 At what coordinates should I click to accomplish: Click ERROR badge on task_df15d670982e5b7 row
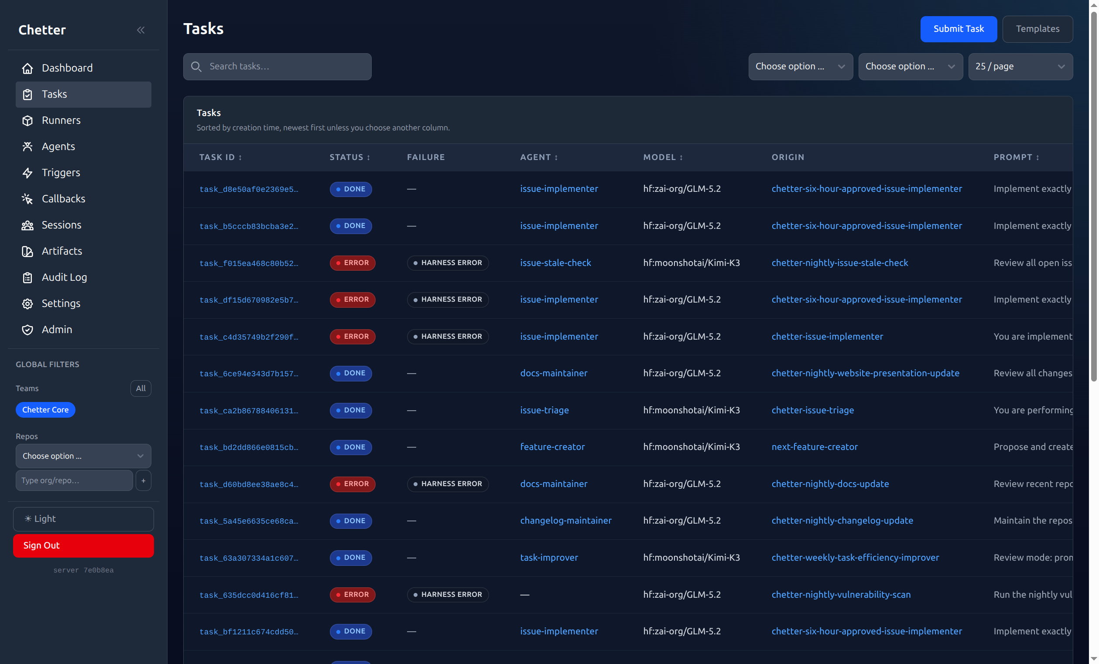(353, 300)
